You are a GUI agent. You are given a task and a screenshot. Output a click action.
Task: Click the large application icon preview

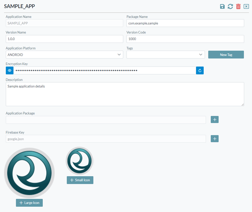[29, 173]
